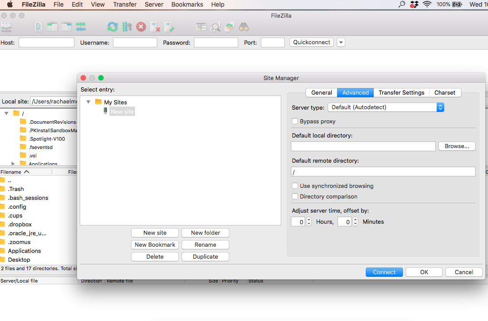Click the Browse... button

(x=457, y=146)
